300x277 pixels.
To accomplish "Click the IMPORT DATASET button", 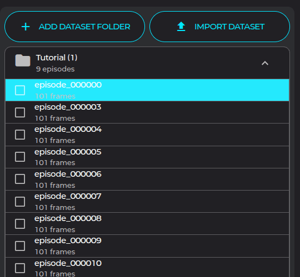I will [219, 27].
